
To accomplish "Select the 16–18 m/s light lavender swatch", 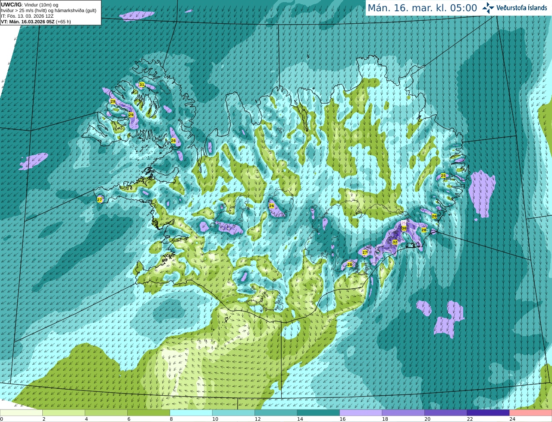I will pyautogui.click(x=361, y=413).
